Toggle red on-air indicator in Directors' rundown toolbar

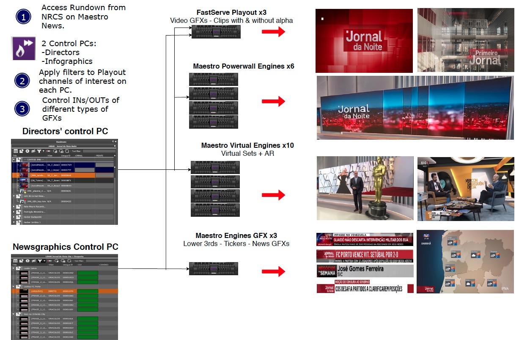click(48, 151)
